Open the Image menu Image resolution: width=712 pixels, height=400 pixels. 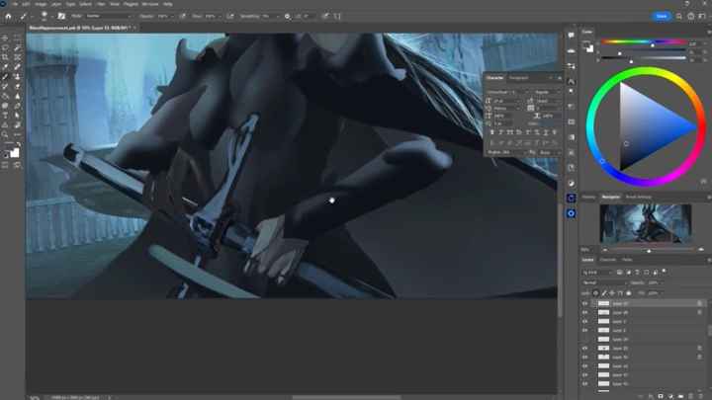(41, 4)
